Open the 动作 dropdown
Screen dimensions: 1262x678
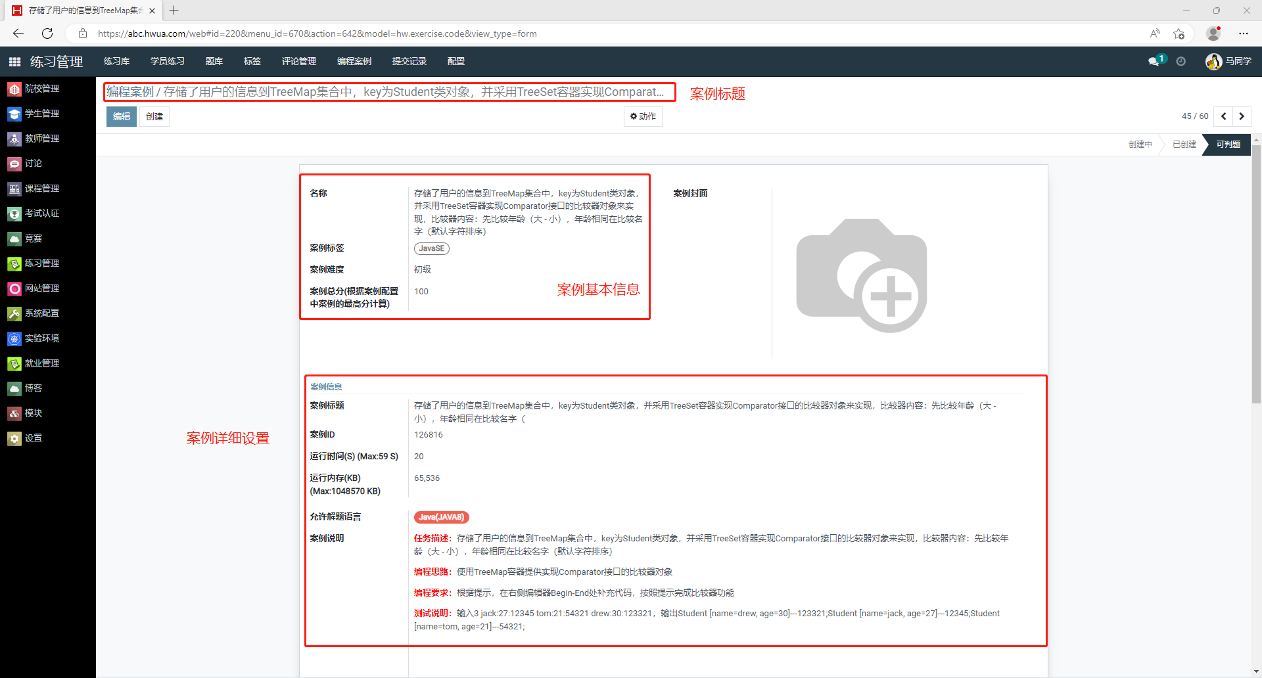pyautogui.click(x=643, y=116)
